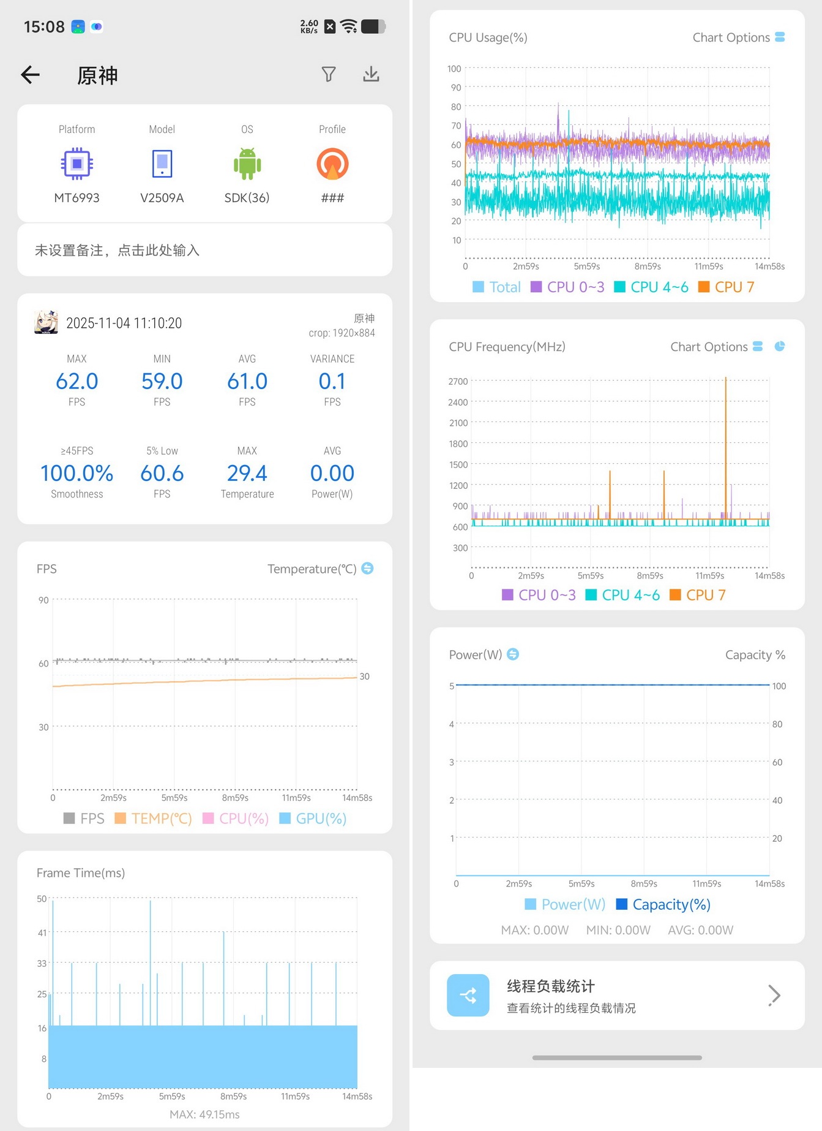822x1131 pixels.
Task: Tap the orange Profile icon
Action: pyautogui.click(x=332, y=164)
